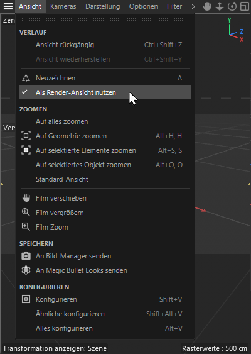Click the viewport orbit rotate icon
Image resolution: width=251 pixels, height=354 pixels.
tap(232, 6)
